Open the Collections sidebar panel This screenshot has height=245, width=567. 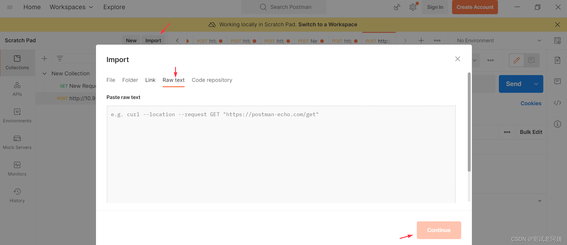(x=17, y=63)
